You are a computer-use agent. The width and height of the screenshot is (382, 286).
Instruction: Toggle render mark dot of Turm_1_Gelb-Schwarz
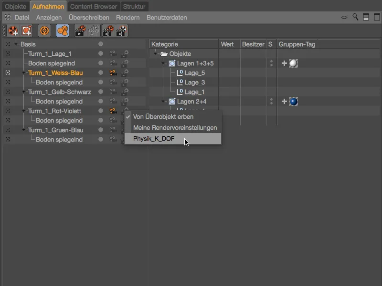tap(101, 92)
